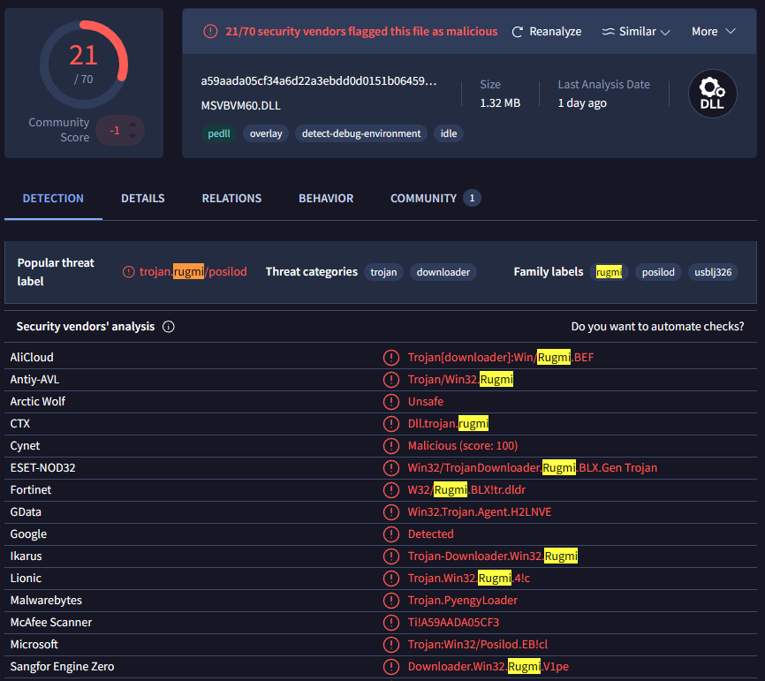Click the trojan.rugmi/posilod threat label
This screenshot has height=681, width=765.
point(193,272)
